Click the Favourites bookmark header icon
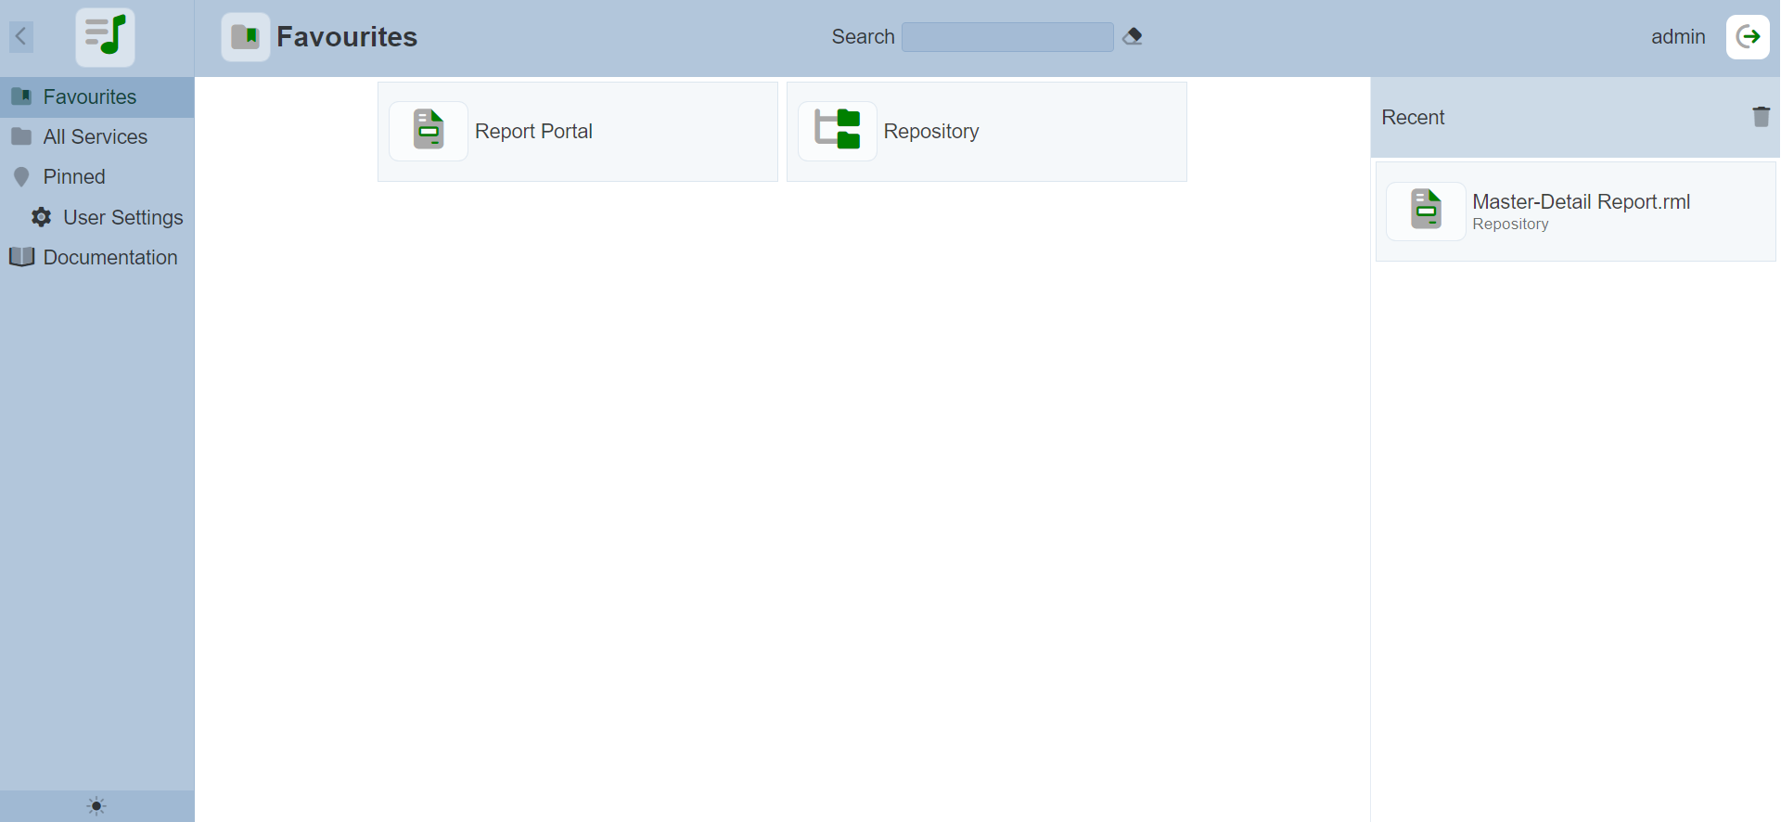This screenshot has height=822, width=1781. (x=245, y=37)
